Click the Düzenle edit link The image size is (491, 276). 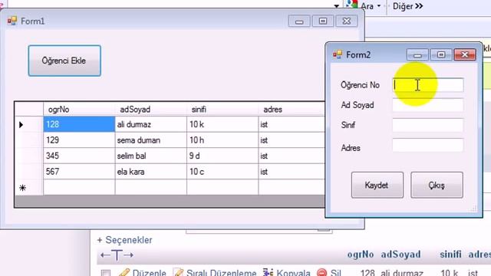pyautogui.click(x=149, y=273)
